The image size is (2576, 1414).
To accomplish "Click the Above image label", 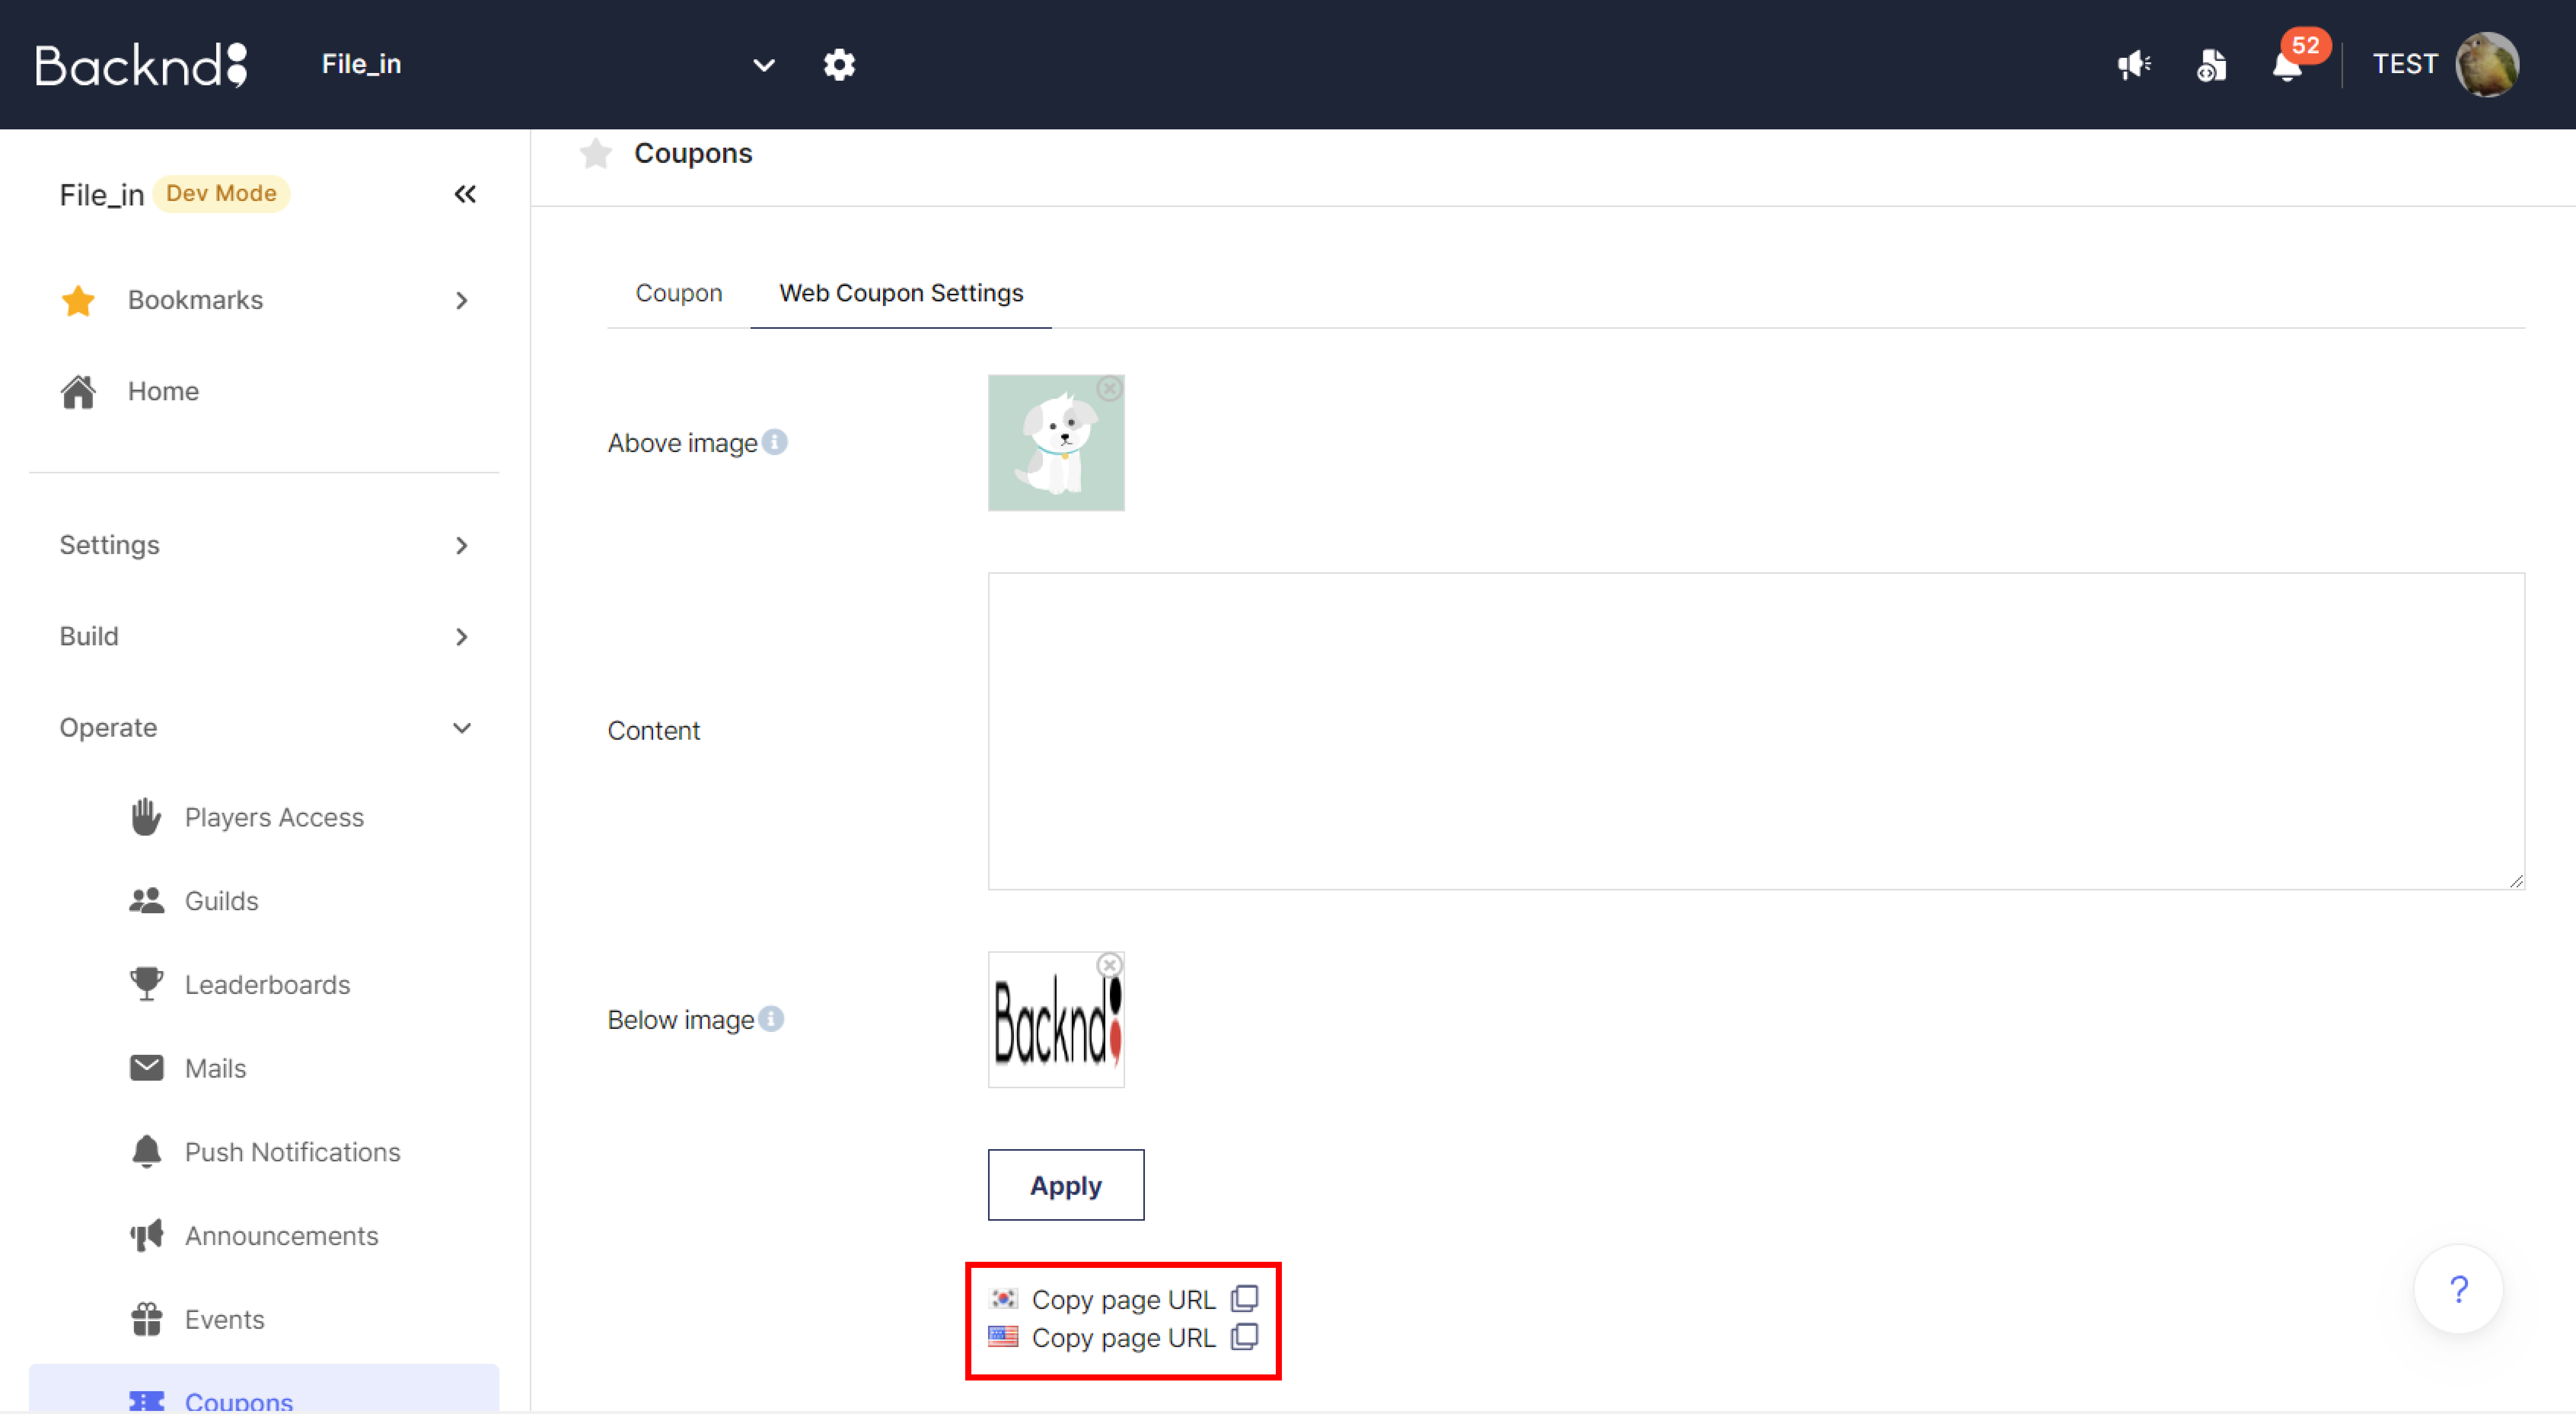I will (x=682, y=443).
